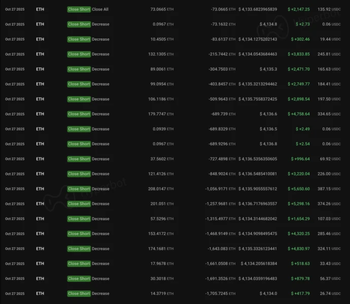Image resolution: width=350 pixels, height=304 pixels.
Task: Click profit value $+996.64
Action: click(300, 159)
